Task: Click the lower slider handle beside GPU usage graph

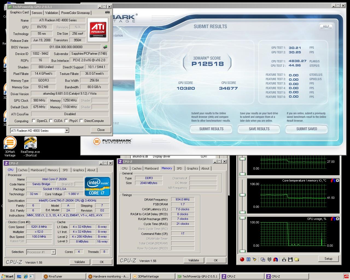Action: (242, 251)
